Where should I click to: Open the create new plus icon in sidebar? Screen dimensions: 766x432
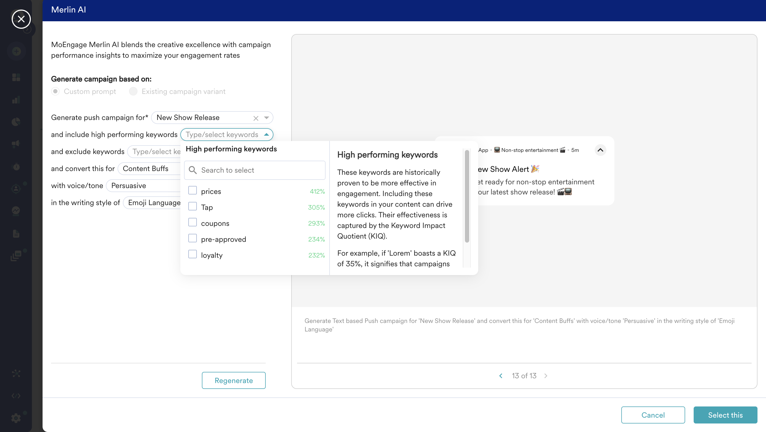pos(16,51)
